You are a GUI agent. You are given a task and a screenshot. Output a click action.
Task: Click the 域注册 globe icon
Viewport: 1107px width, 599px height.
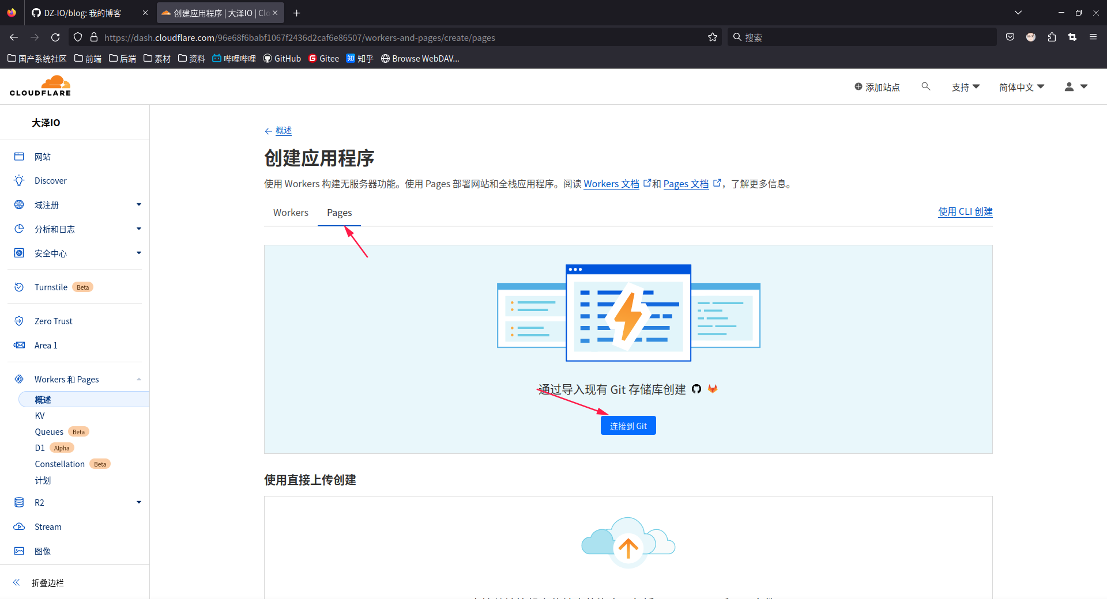coord(19,205)
